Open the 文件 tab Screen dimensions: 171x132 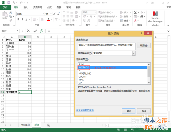tap(5, 8)
